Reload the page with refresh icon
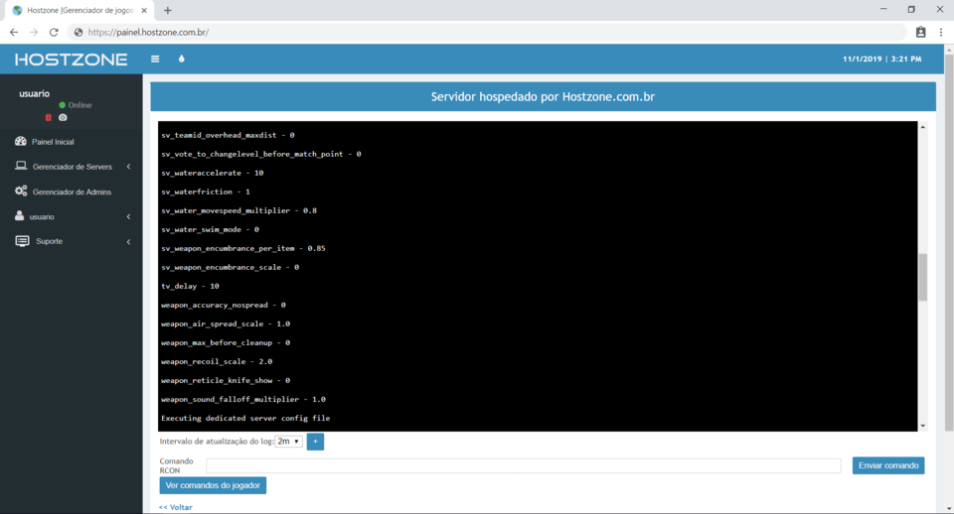954x514 pixels. pos(54,32)
